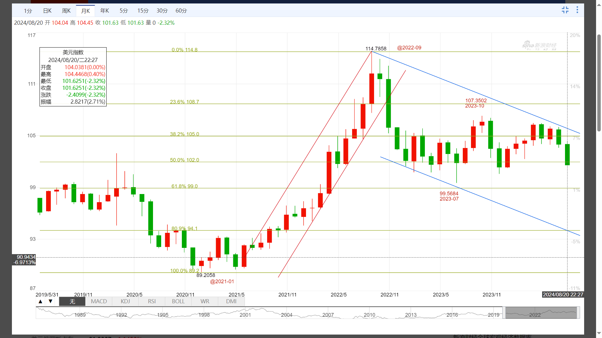Click the scrollbar down arrow
Screen dimensions: 602x338
click(x=599, y=333)
